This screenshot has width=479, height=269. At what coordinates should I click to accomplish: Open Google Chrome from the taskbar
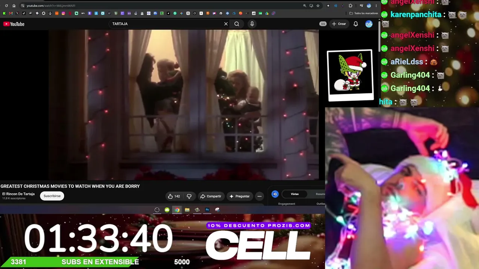(177, 210)
